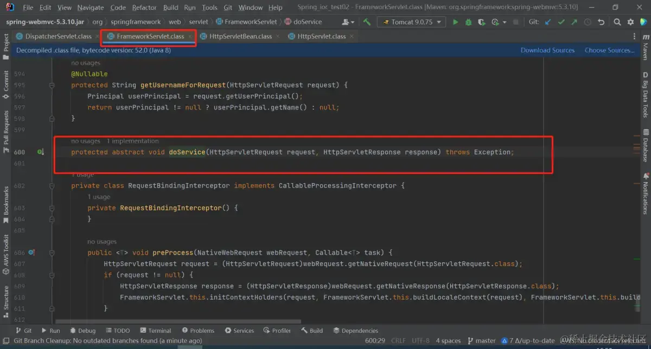Commit changes with the Git checkmark icon
Viewport: 651px width, 349px height.
tap(561, 22)
